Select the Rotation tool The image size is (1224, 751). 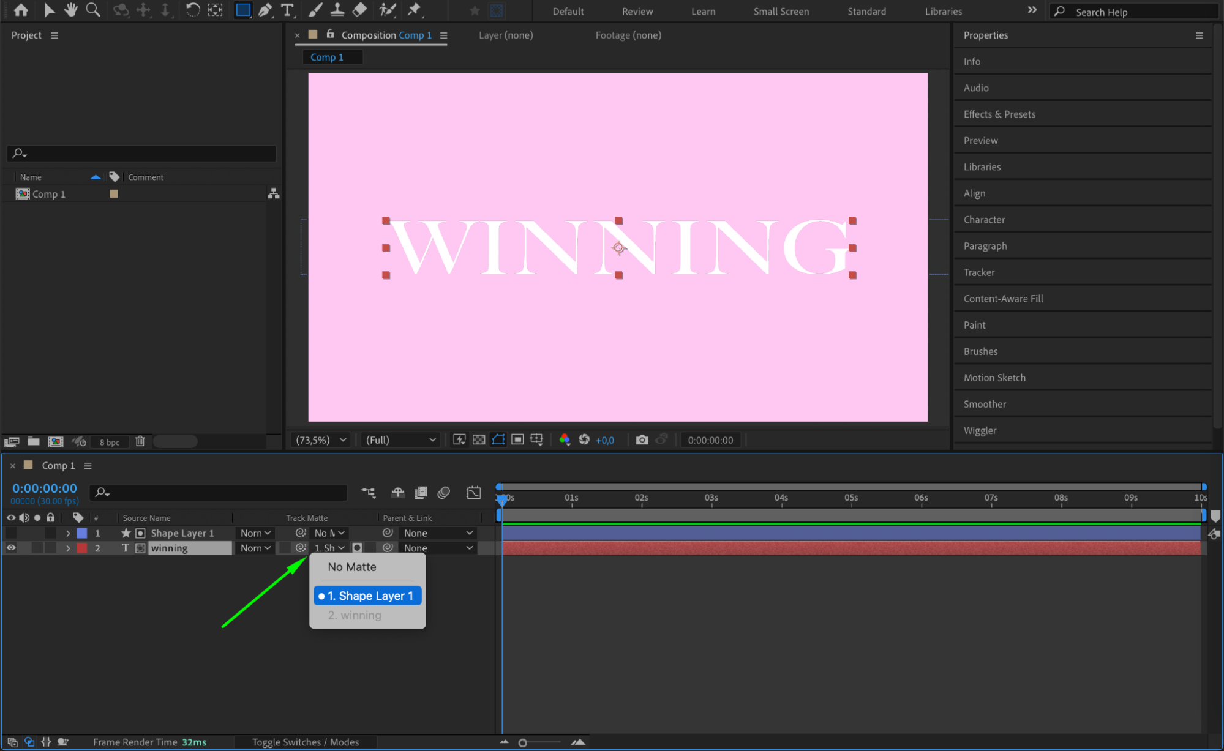pyautogui.click(x=192, y=10)
